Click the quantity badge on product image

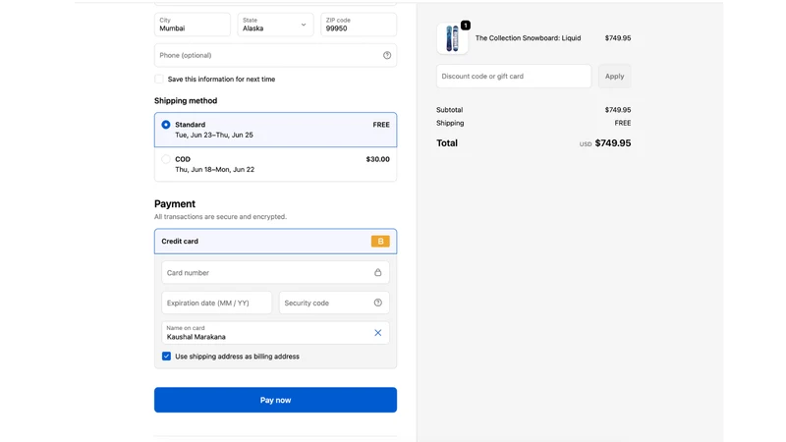tap(466, 26)
